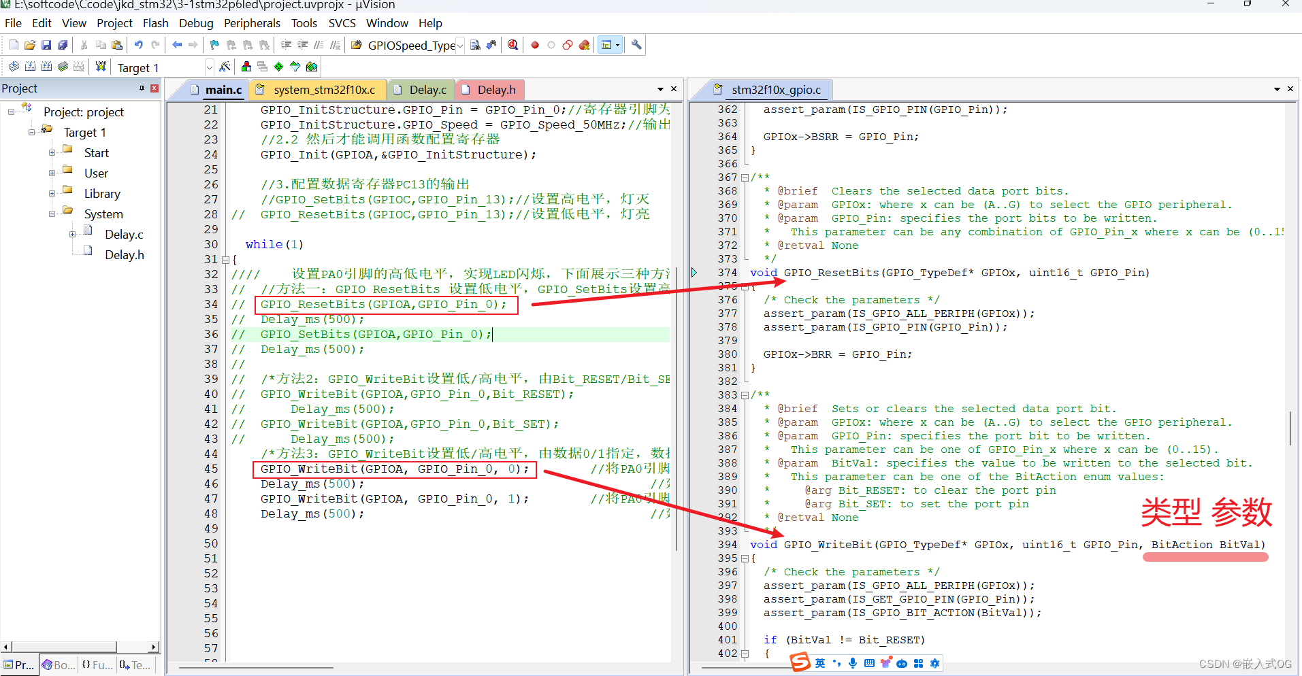
Task: Click right editor vertical scrollbar thumb
Action: coord(1290,427)
